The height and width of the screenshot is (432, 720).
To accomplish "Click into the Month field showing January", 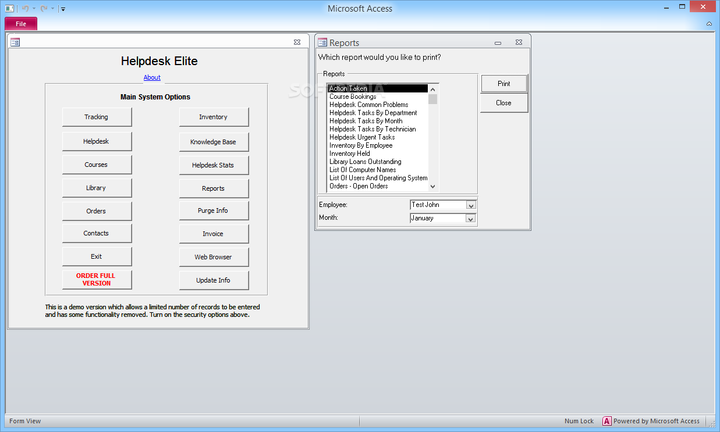I will [x=438, y=218].
